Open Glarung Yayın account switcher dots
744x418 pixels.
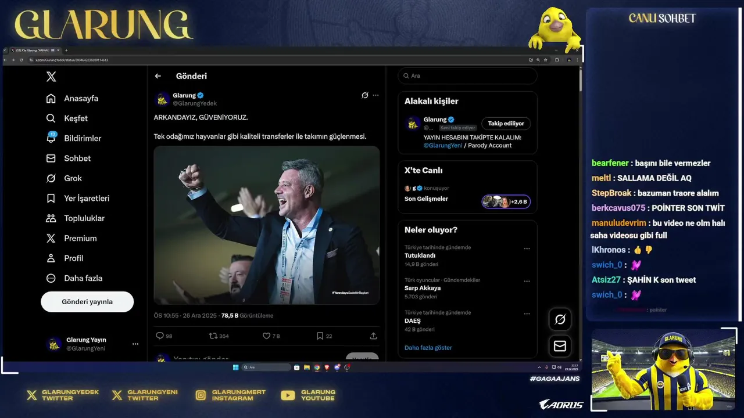tap(135, 344)
